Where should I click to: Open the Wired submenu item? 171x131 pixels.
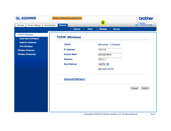tap(90, 29)
